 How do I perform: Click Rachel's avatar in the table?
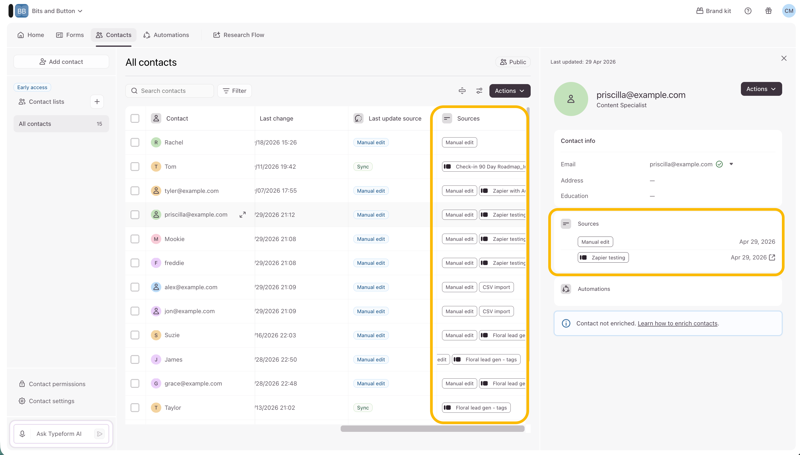tap(156, 143)
